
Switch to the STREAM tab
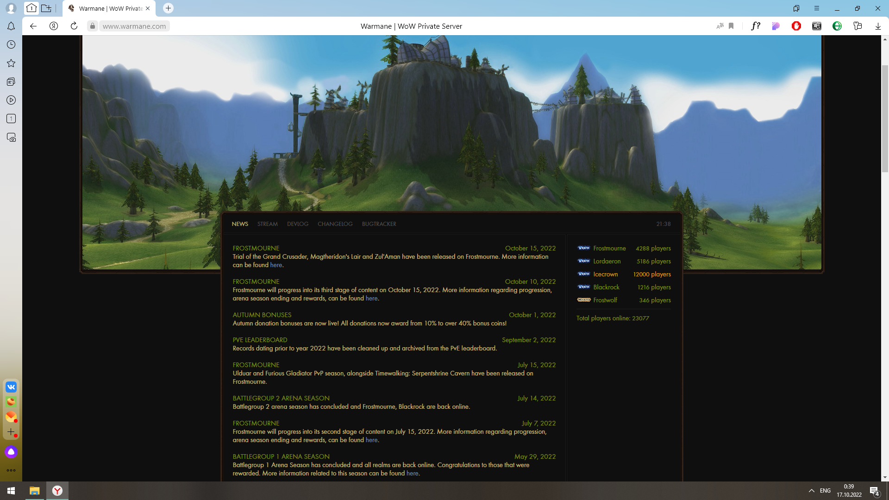coord(268,224)
